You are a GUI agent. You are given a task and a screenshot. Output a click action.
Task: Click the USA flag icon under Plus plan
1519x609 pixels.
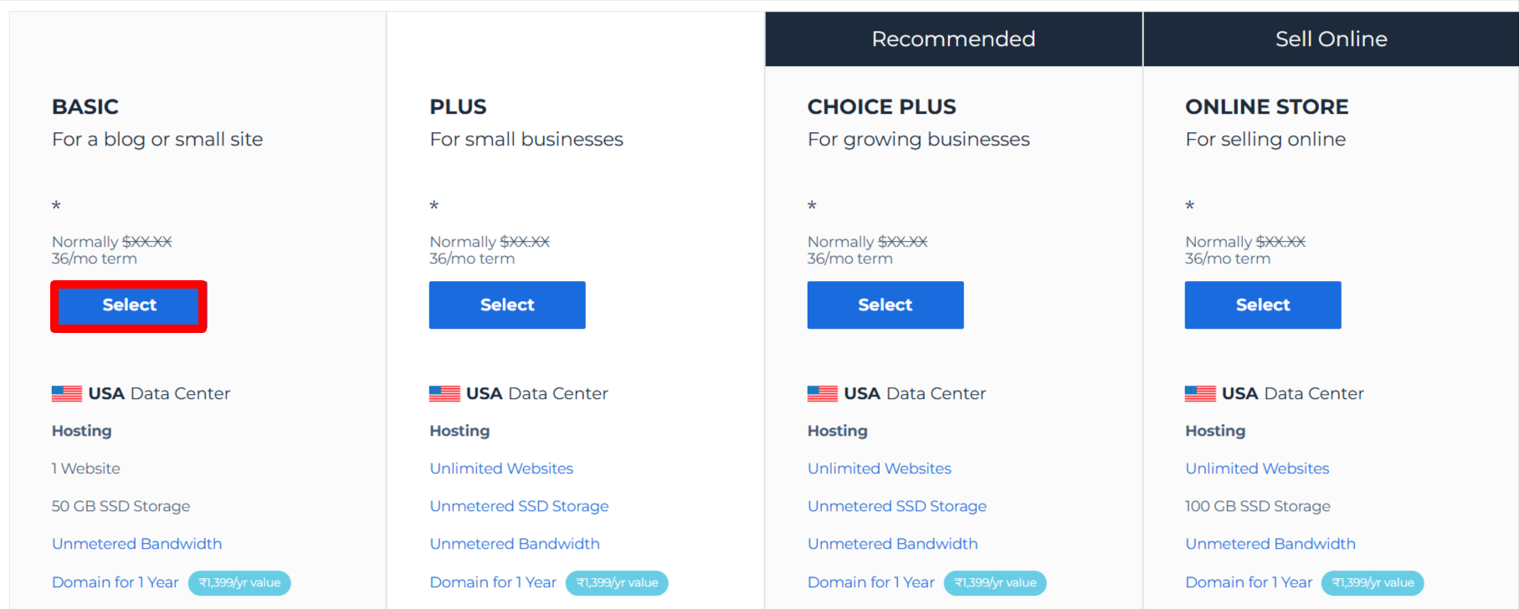click(444, 393)
